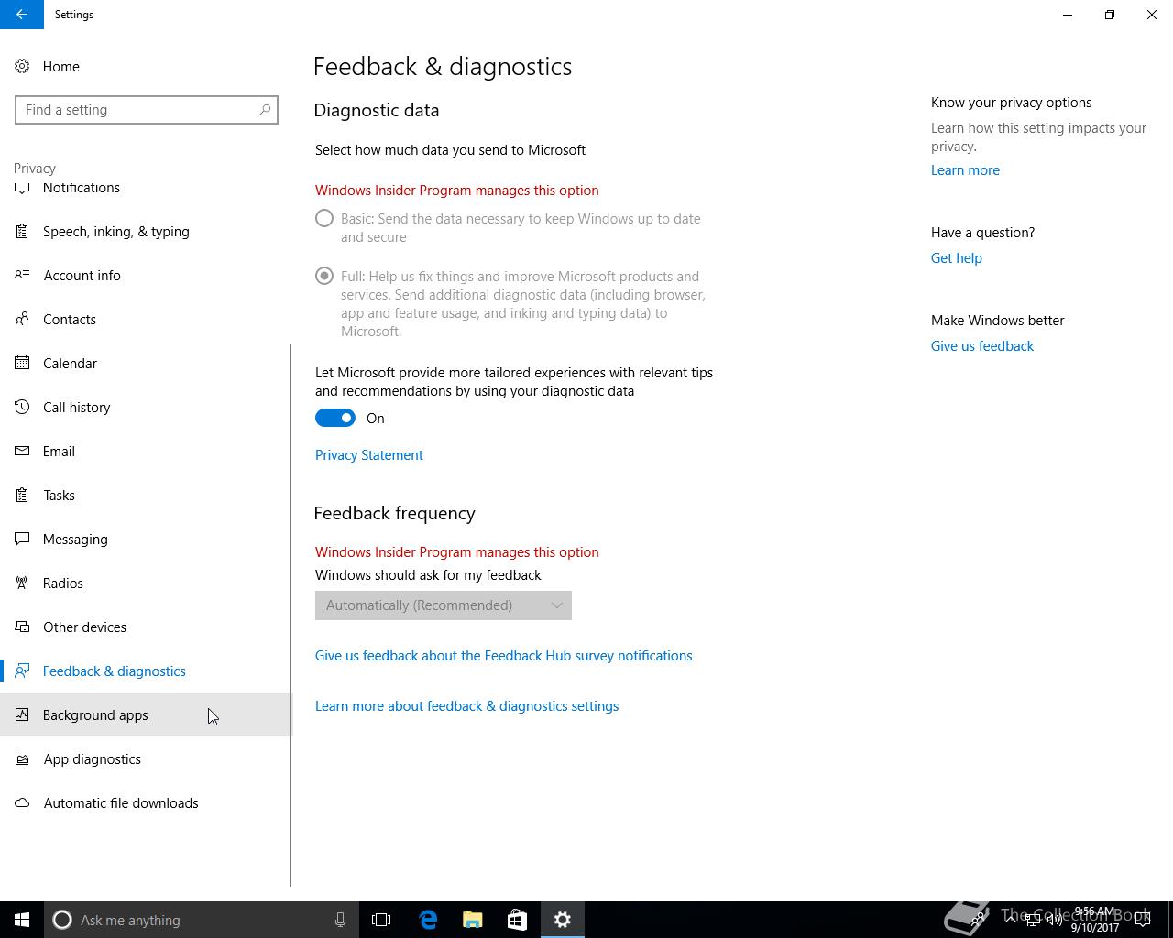Screen dimensions: 1173x938
Task: Click the Learn more privacy link
Action: tap(965, 170)
